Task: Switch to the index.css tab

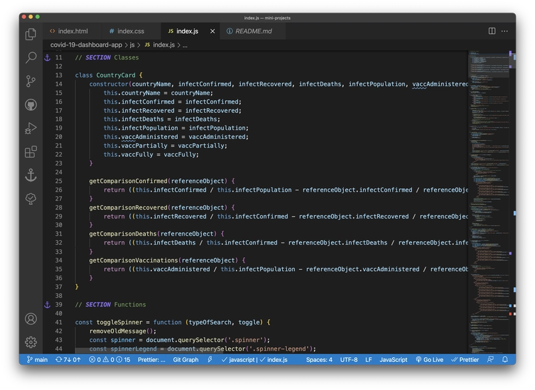Action: tap(130, 31)
